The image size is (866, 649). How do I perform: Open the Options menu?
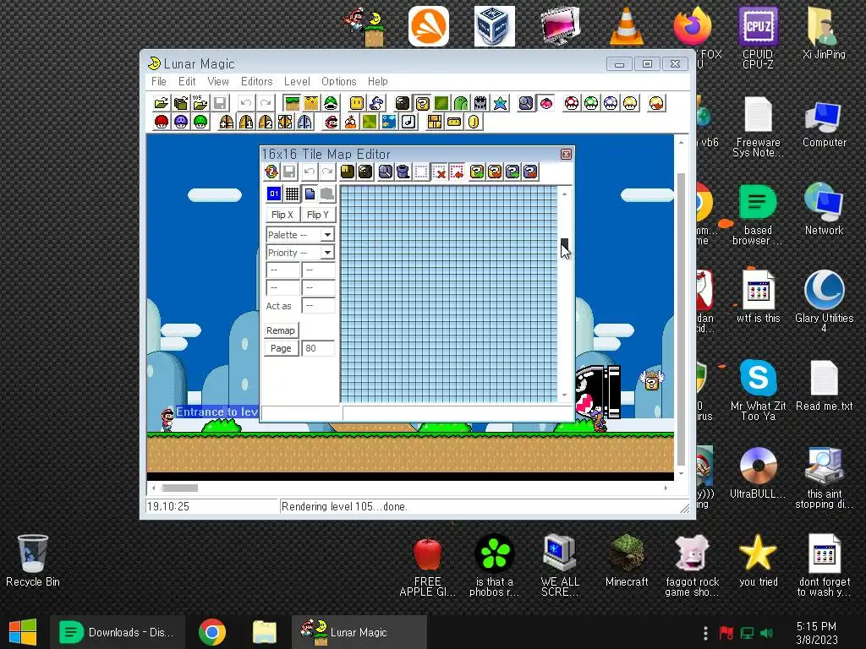tap(338, 81)
